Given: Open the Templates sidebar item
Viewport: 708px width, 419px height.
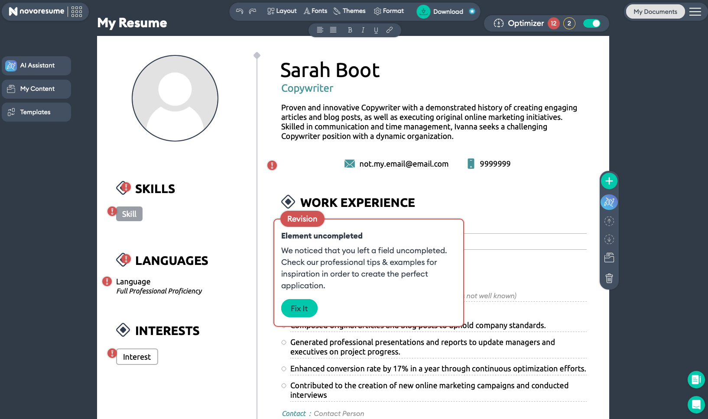Looking at the screenshot, I should coord(36,112).
